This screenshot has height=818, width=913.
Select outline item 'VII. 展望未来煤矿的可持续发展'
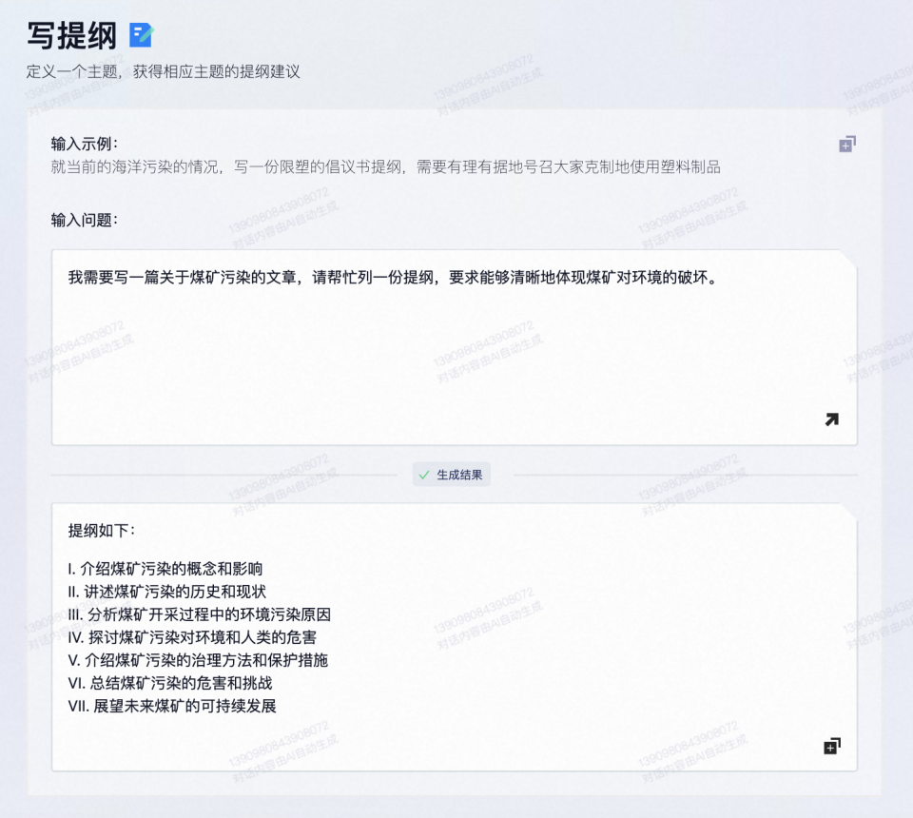coord(171,706)
